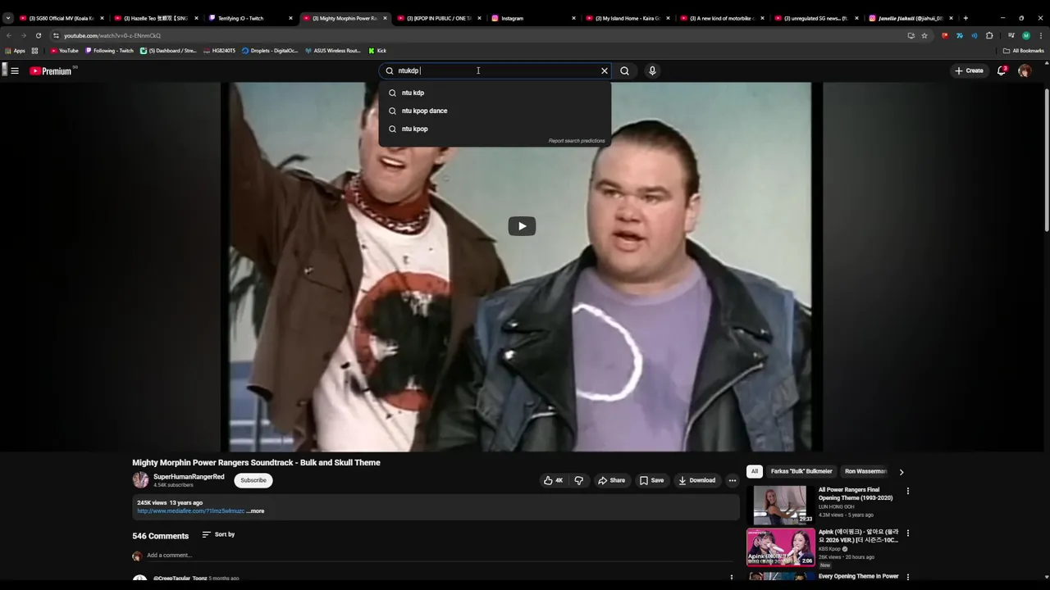Open the 'All Bookmarks' folder
The image size is (1050, 590).
point(1024,51)
